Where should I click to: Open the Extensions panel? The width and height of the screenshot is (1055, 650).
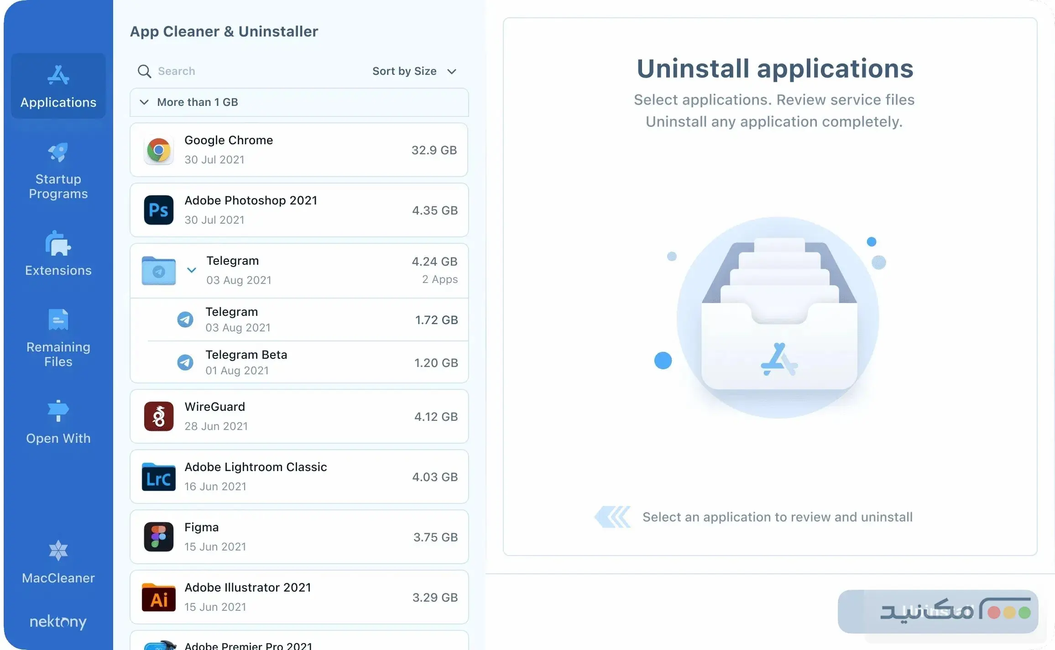click(x=58, y=253)
